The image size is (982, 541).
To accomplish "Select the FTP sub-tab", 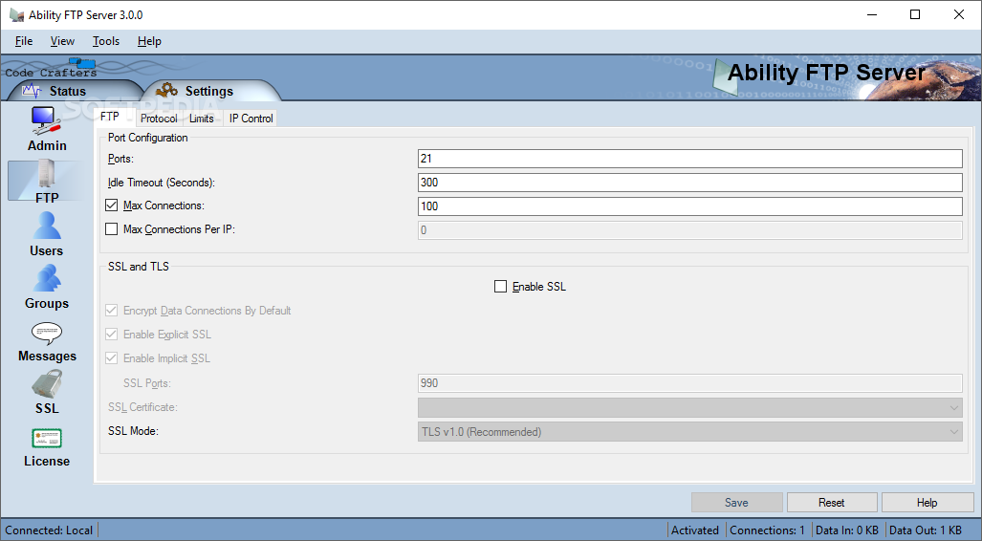I will point(110,117).
